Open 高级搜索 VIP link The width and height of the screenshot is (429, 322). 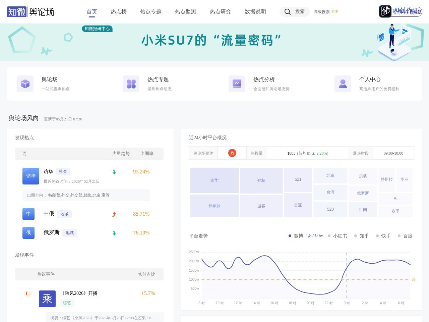click(326, 12)
